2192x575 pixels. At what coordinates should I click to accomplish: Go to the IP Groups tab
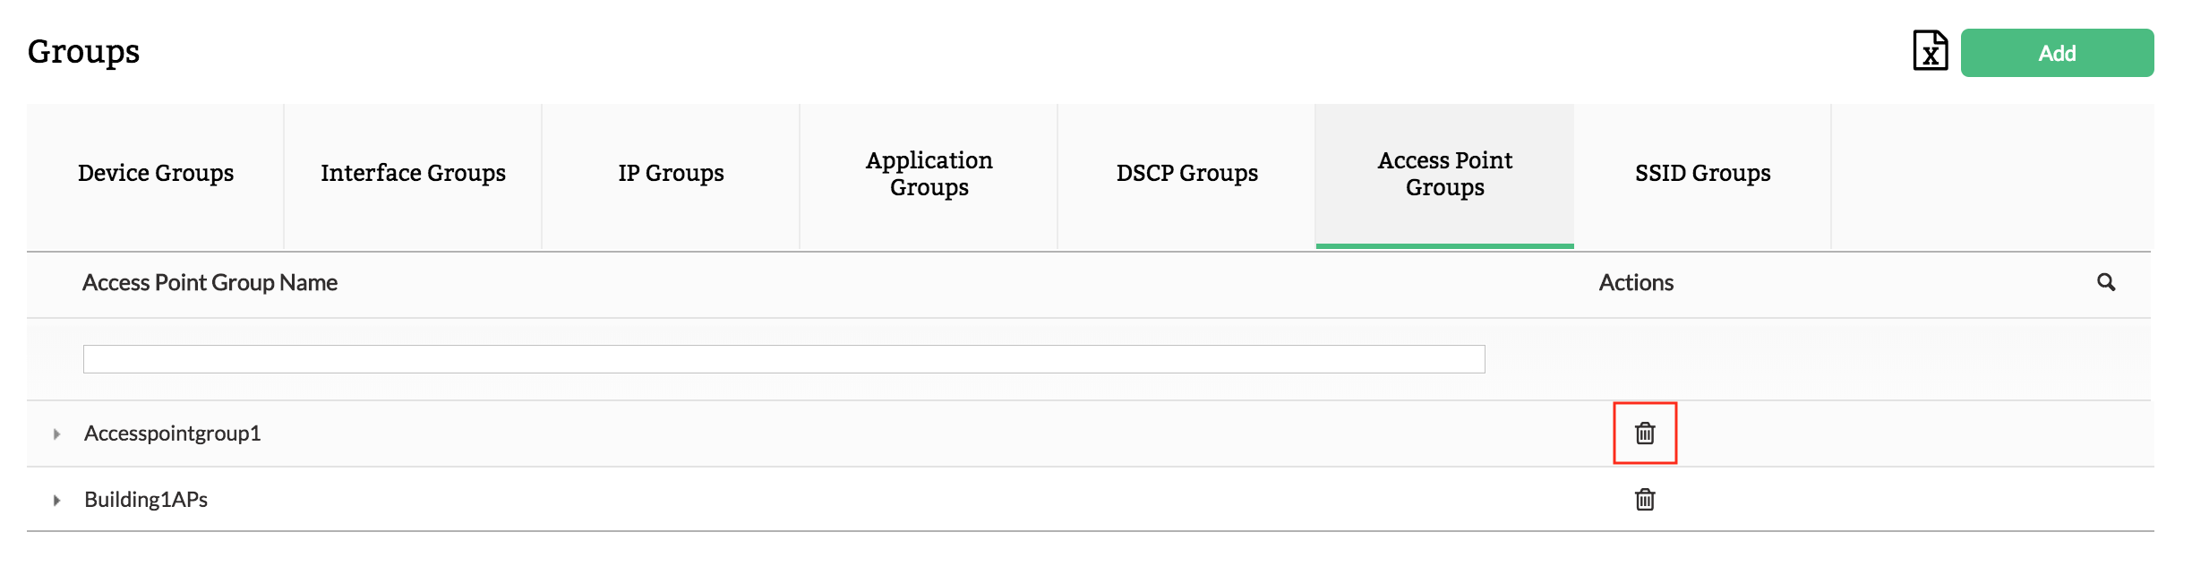pyautogui.click(x=671, y=174)
